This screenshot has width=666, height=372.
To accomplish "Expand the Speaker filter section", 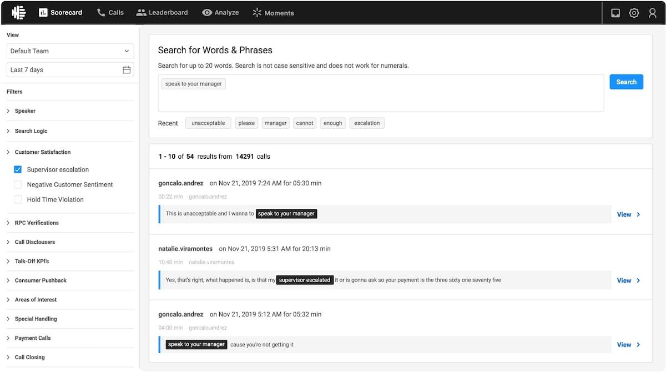I will (x=25, y=111).
